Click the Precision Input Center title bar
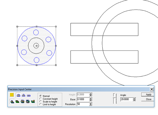The width and height of the screenshot is (158, 115). pos(79,89)
